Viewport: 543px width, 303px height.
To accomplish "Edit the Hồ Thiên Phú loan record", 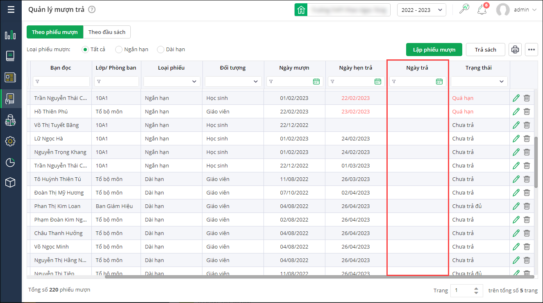I will pos(516,111).
